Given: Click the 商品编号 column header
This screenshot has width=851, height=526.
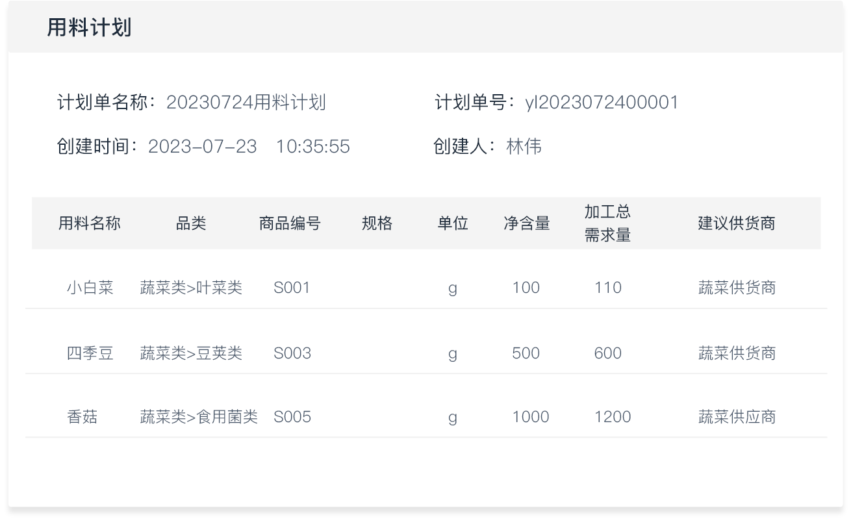Looking at the screenshot, I should (x=290, y=224).
